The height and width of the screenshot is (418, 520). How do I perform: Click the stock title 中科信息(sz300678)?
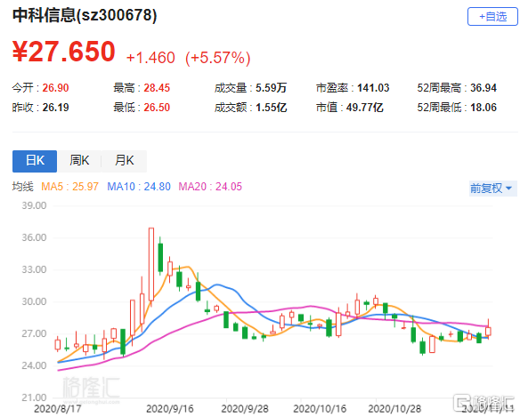click(85, 15)
